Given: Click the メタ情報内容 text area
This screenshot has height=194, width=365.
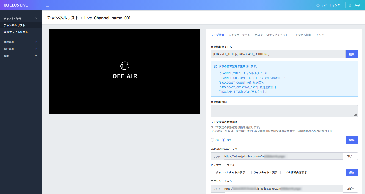Looking at the screenshot, I should click(x=284, y=111).
